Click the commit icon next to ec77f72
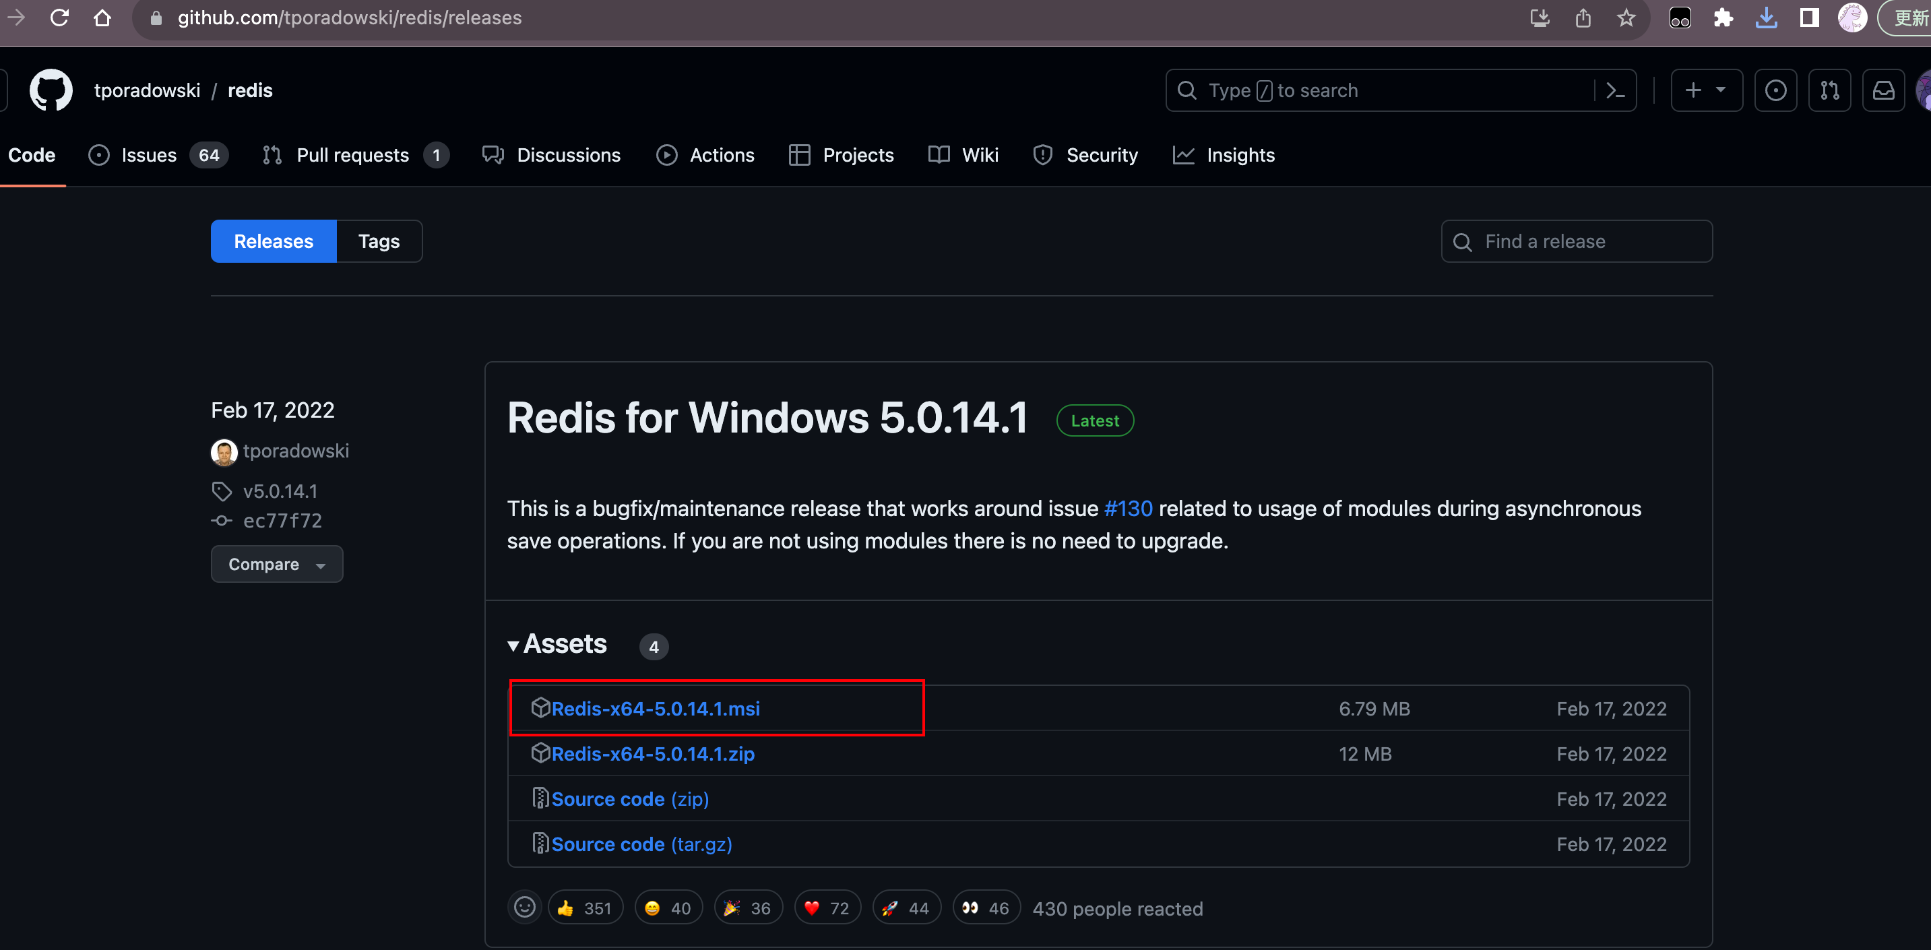Screen dimensions: 1931x950 [x=221, y=519]
